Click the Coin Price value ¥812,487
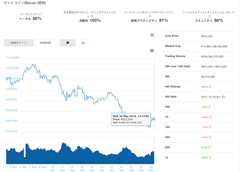Screen dimensions: 240x172 pos(207,36)
